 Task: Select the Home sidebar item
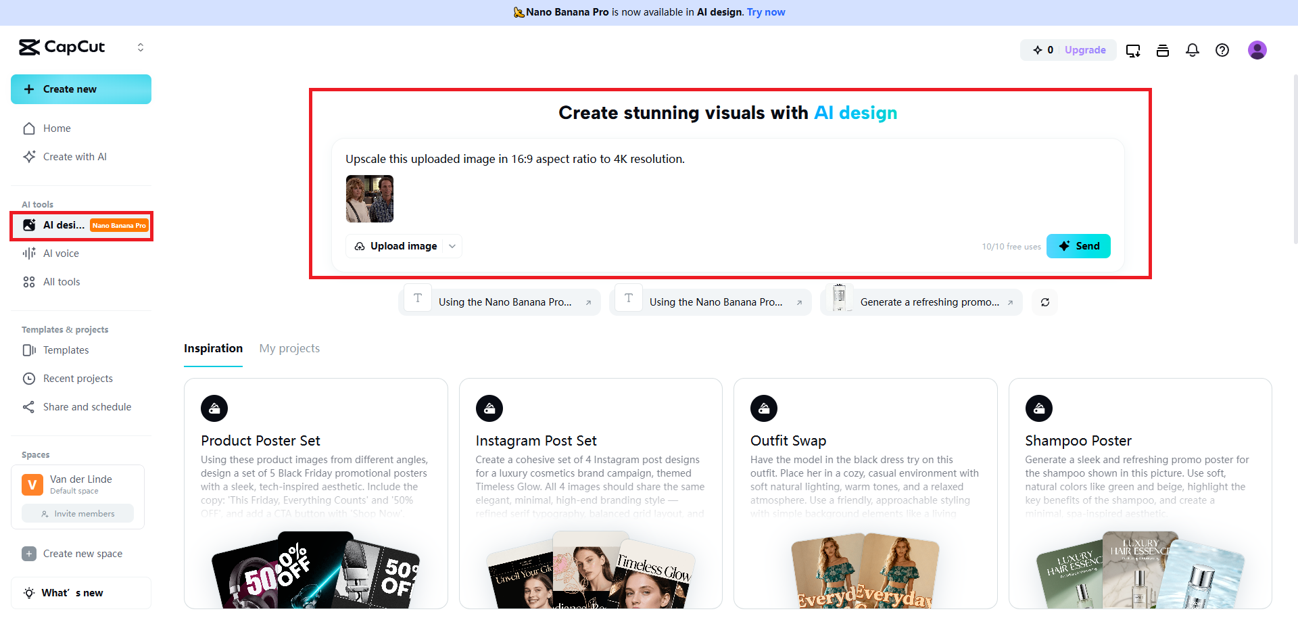57,128
